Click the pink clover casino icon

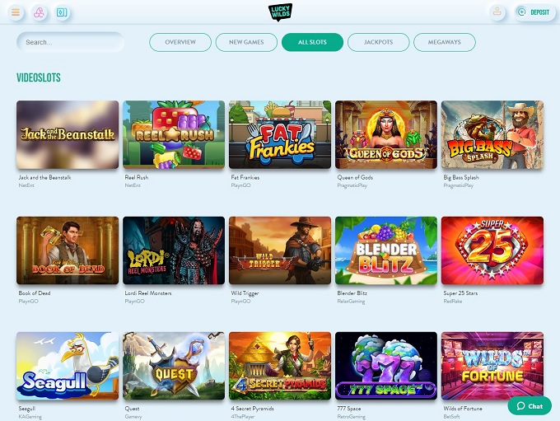[x=39, y=12]
